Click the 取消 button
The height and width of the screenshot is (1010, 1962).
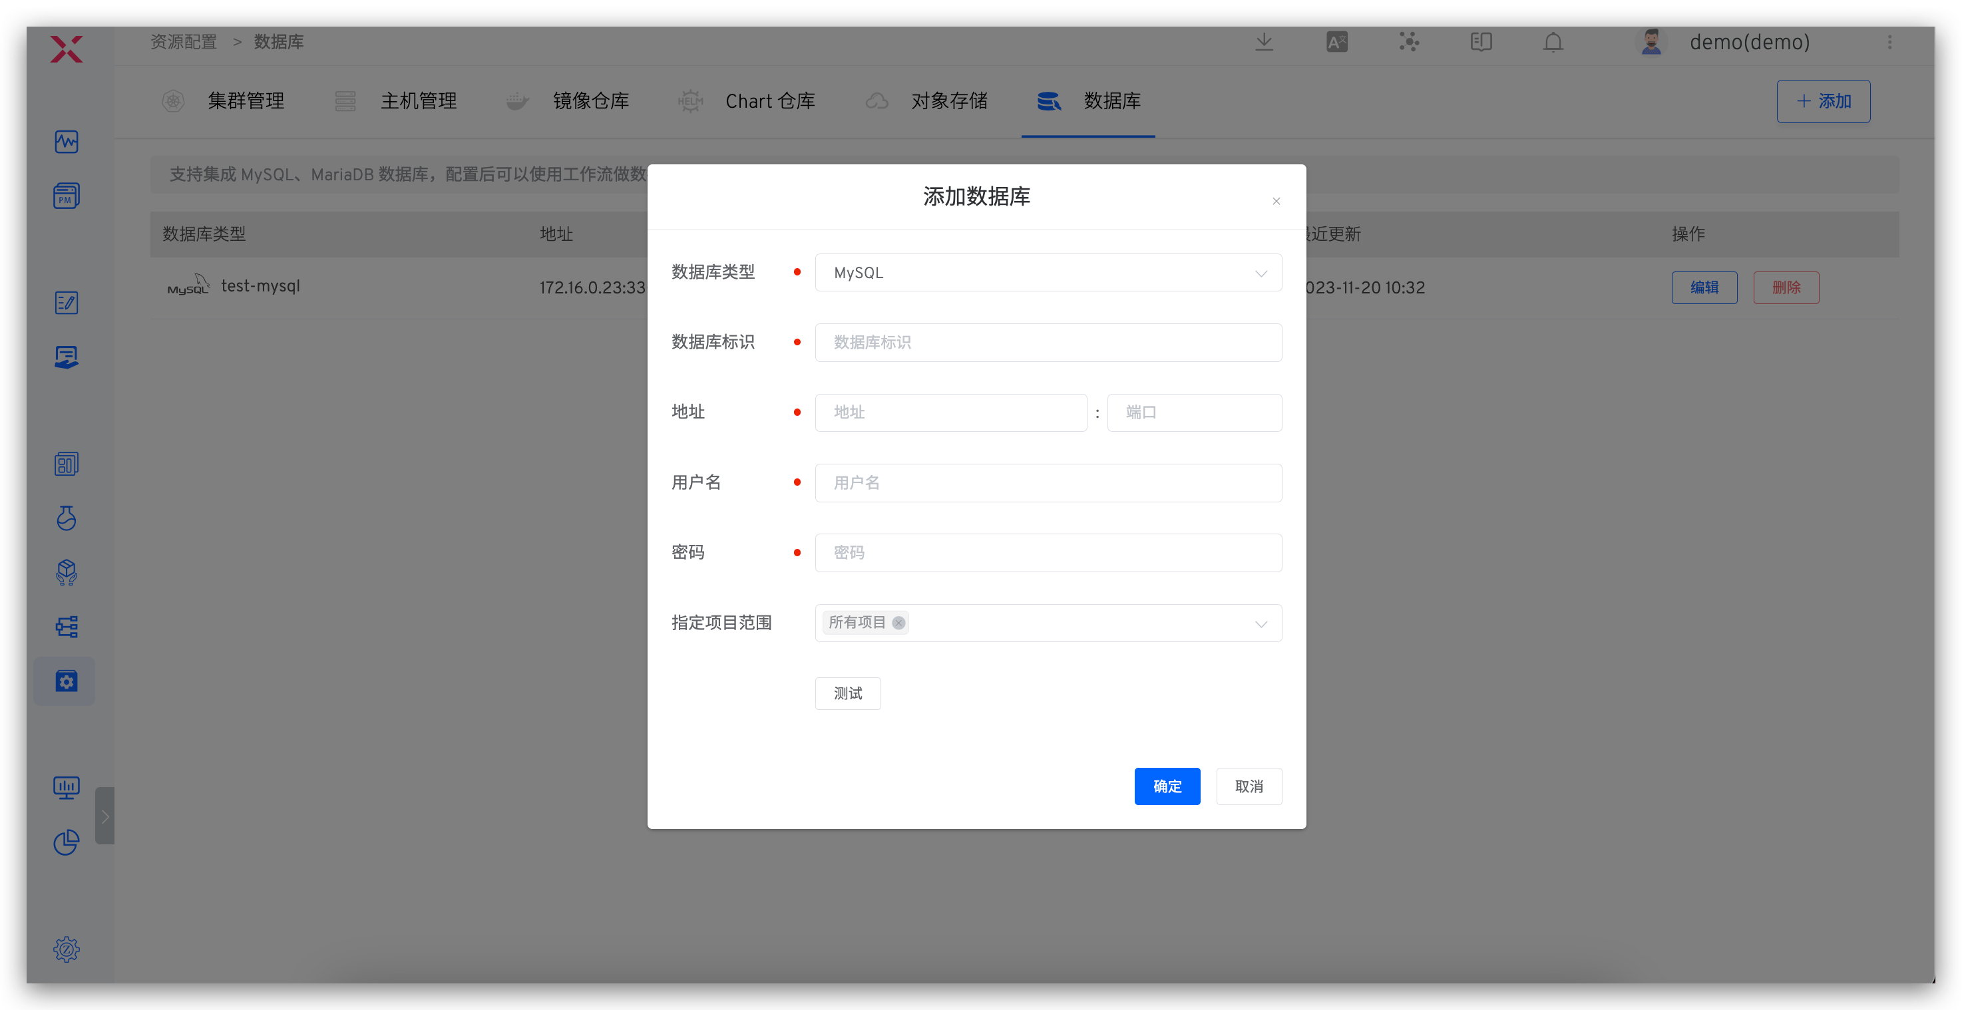[1249, 786]
